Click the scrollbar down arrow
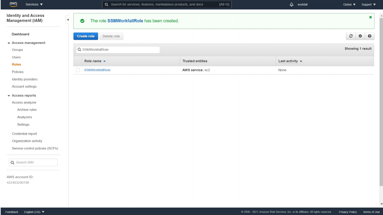Image resolution: width=383 pixels, height=215 pixels. (x=381, y=204)
